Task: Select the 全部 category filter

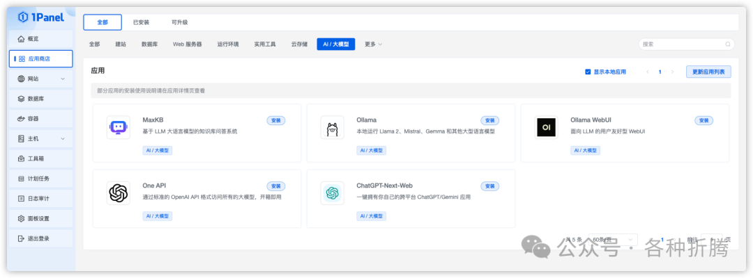Action: click(94, 44)
